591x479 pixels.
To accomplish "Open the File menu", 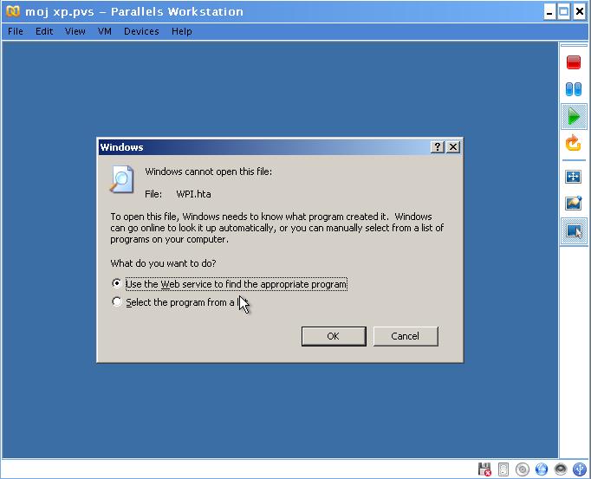I will [x=16, y=31].
